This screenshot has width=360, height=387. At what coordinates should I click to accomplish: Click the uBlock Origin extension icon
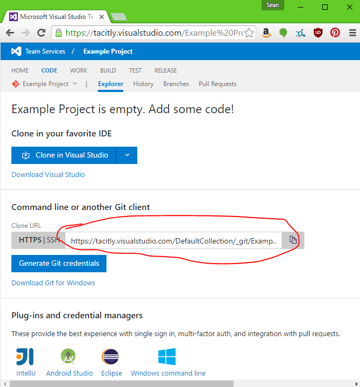point(318,33)
